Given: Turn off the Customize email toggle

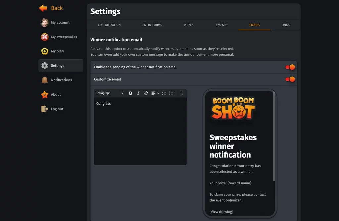Looking at the screenshot, I should coord(290,79).
